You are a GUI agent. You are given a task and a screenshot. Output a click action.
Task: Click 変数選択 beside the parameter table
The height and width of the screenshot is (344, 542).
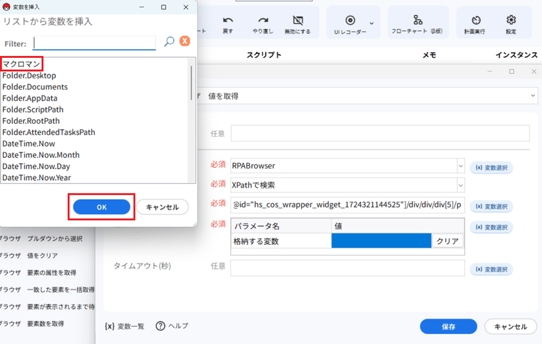tap(491, 227)
